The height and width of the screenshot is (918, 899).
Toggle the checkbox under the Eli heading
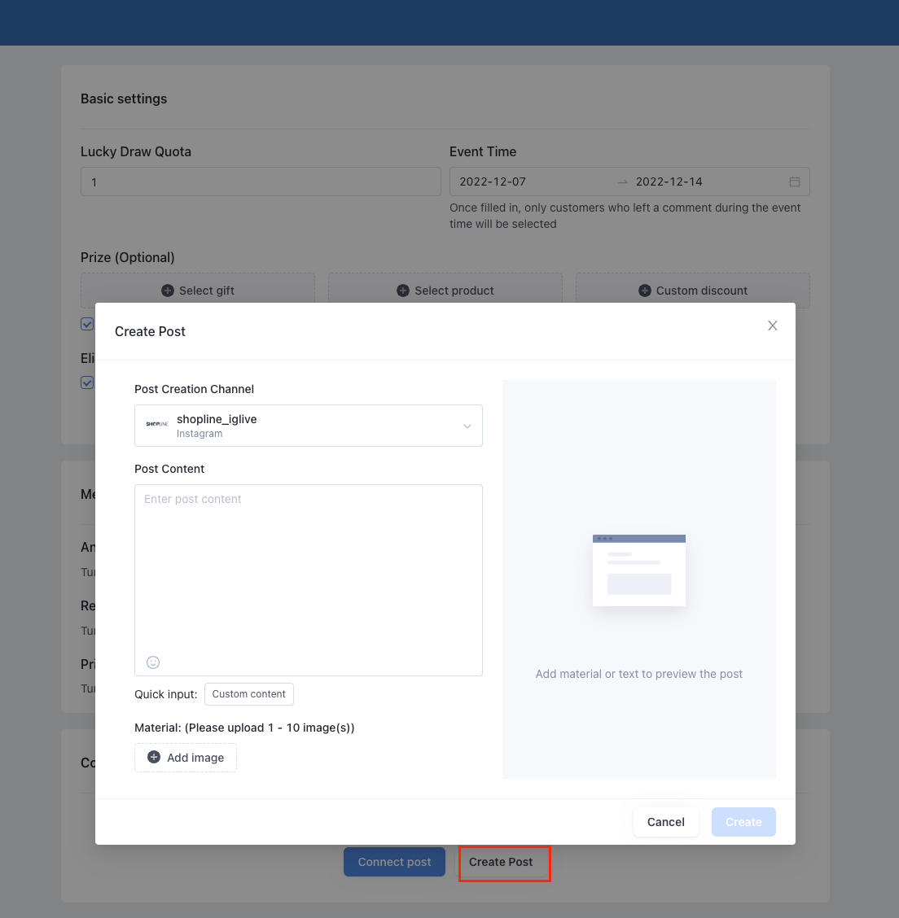click(87, 382)
